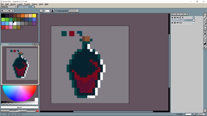This screenshot has height=116, width=207.
Task: Toggle lock on bg layer
Action: pyautogui.click(x=175, y=23)
